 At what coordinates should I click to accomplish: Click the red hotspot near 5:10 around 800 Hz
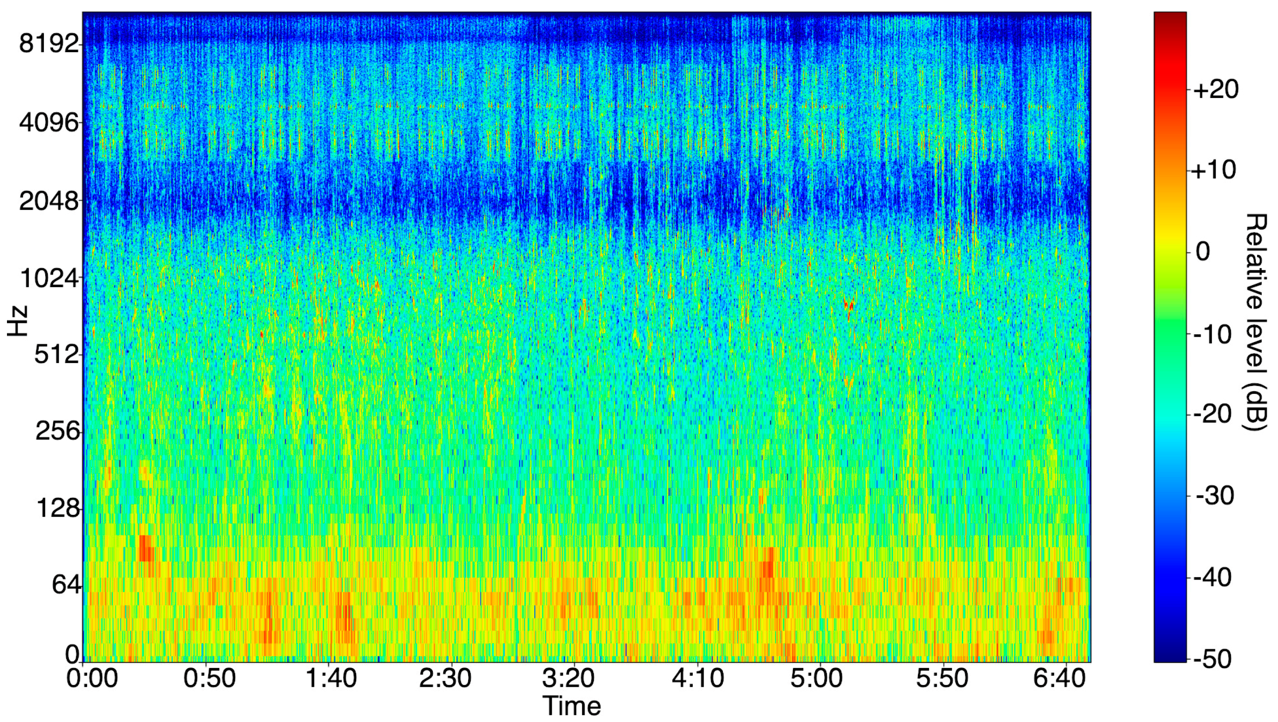849,305
